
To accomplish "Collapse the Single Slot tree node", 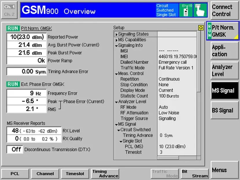I will [121, 142].
